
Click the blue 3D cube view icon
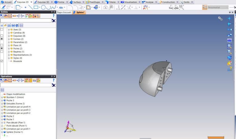click(x=229, y=58)
